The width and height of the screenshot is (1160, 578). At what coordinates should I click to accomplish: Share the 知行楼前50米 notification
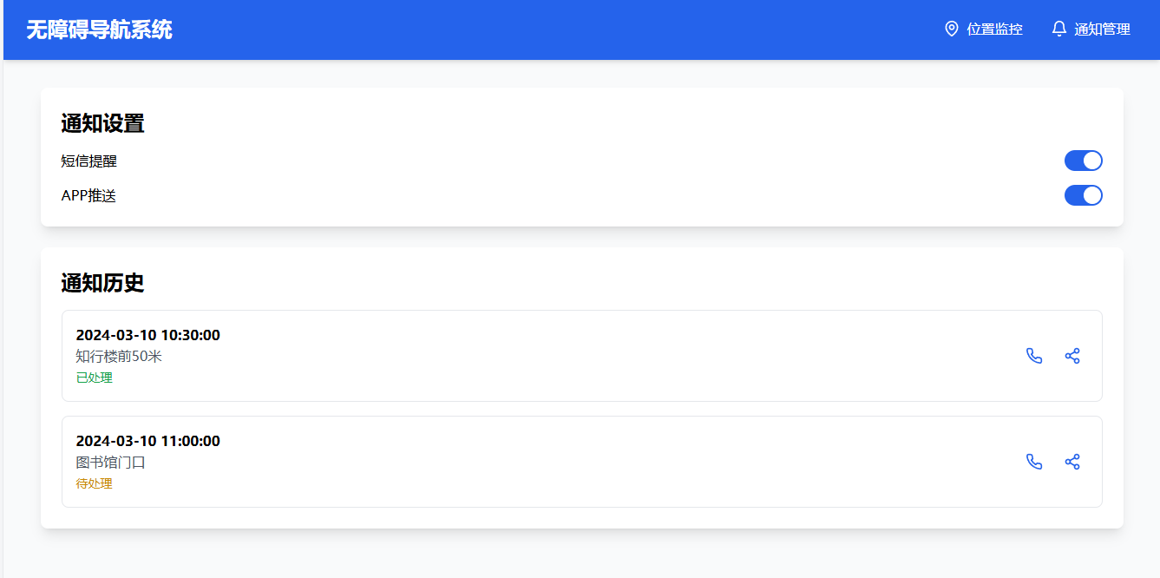[x=1072, y=356]
